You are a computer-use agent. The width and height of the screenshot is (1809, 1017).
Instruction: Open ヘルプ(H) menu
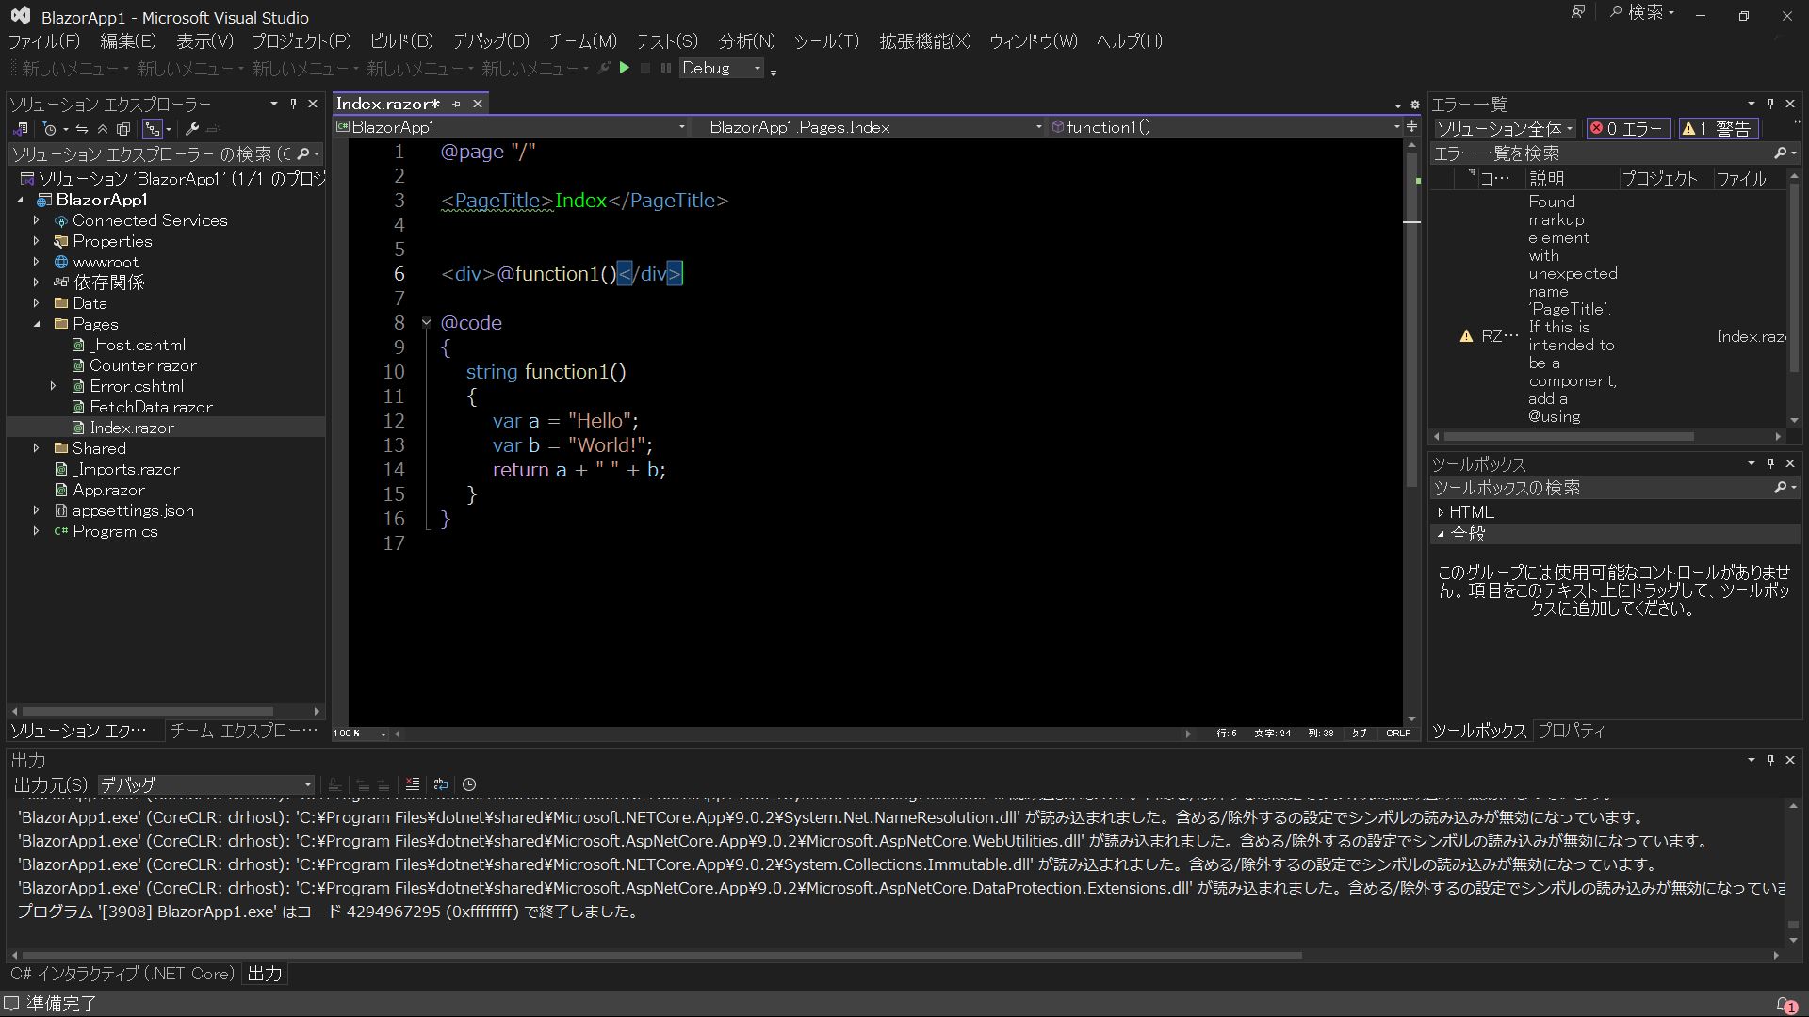(1130, 41)
